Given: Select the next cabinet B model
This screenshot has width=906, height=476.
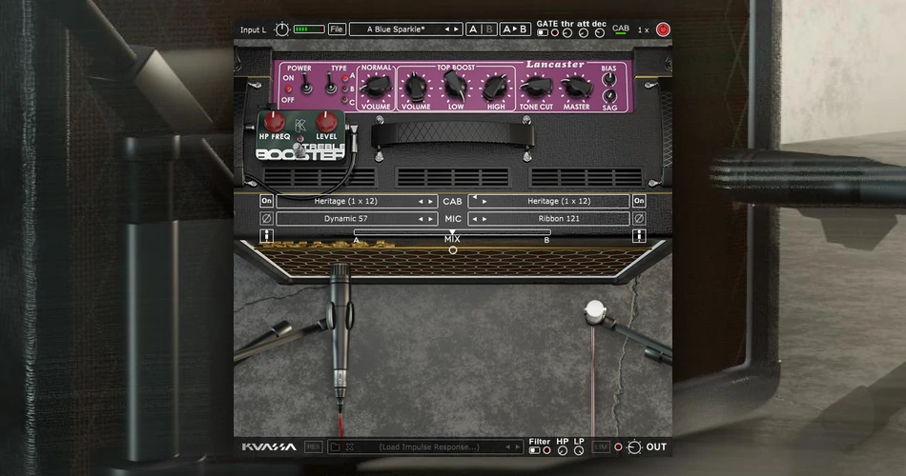Looking at the screenshot, I should coord(484,202).
